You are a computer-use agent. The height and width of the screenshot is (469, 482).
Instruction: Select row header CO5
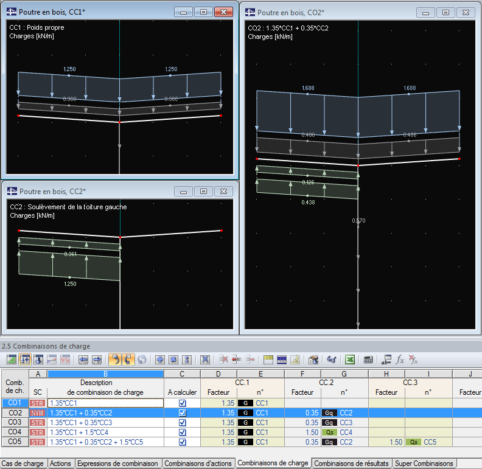(x=15, y=442)
